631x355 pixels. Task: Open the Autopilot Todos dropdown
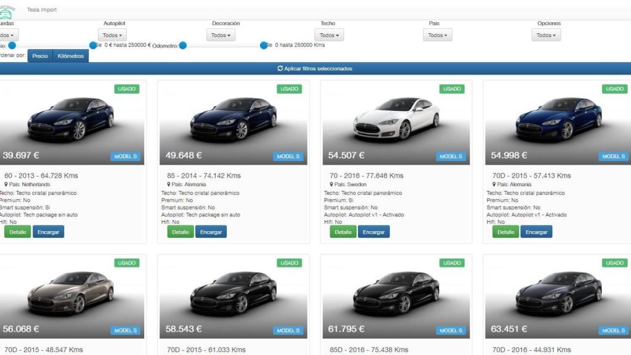[113, 35]
